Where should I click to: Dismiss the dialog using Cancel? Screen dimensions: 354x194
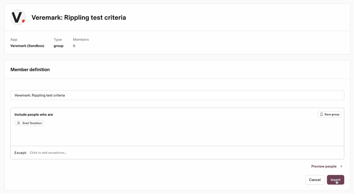tap(315, 180)
